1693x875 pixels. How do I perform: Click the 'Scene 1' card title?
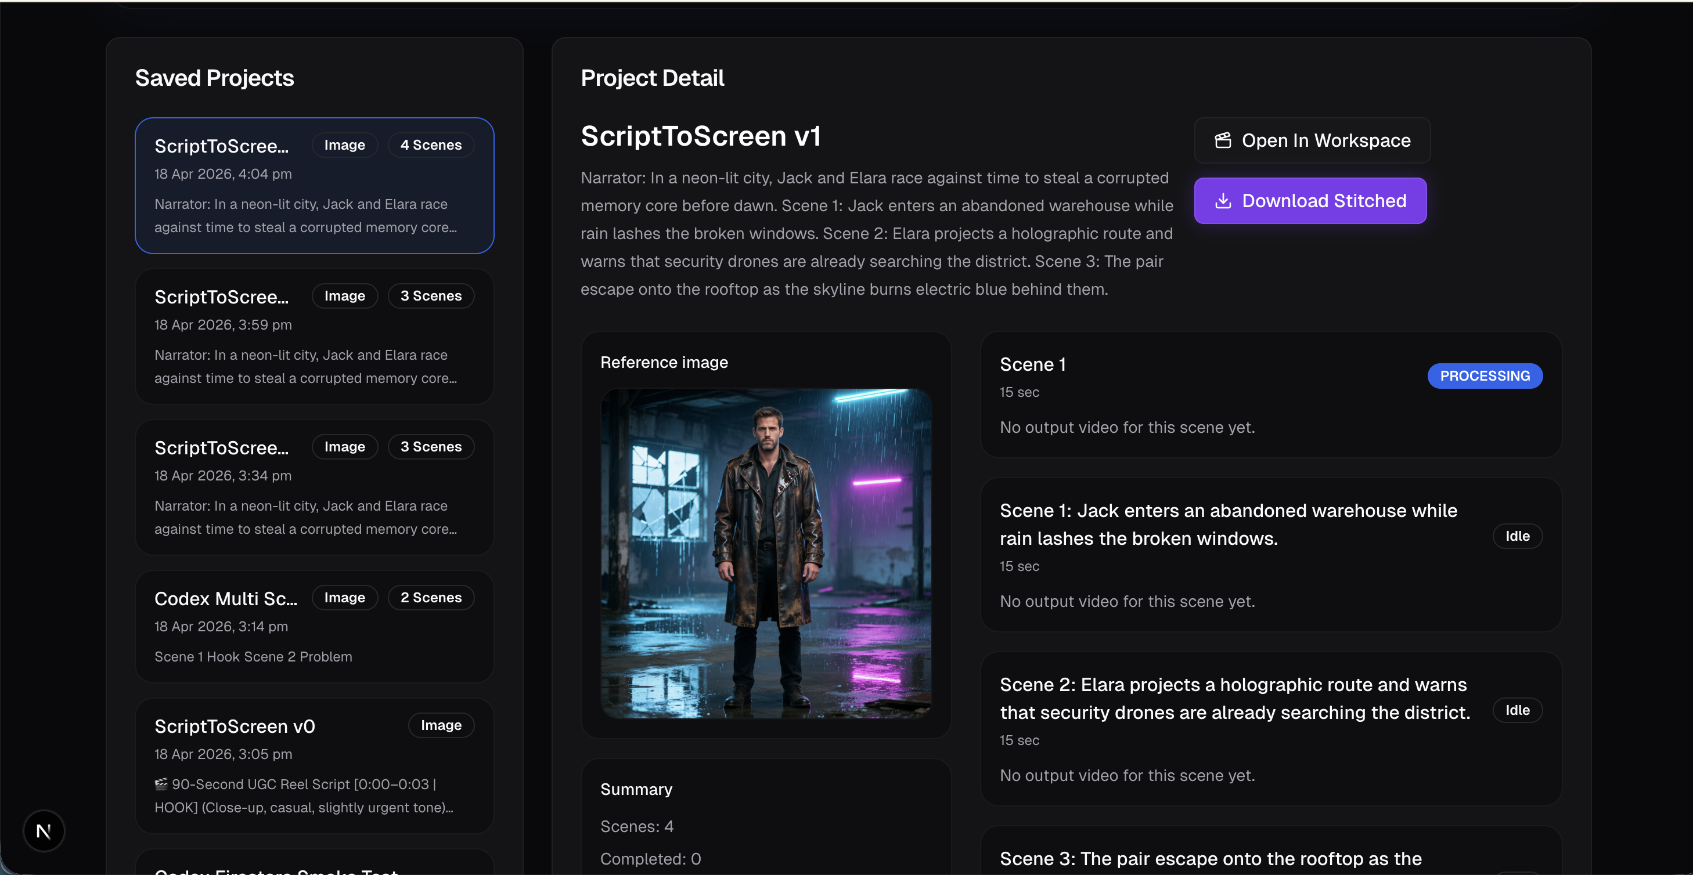click(x=1032, y=364)
